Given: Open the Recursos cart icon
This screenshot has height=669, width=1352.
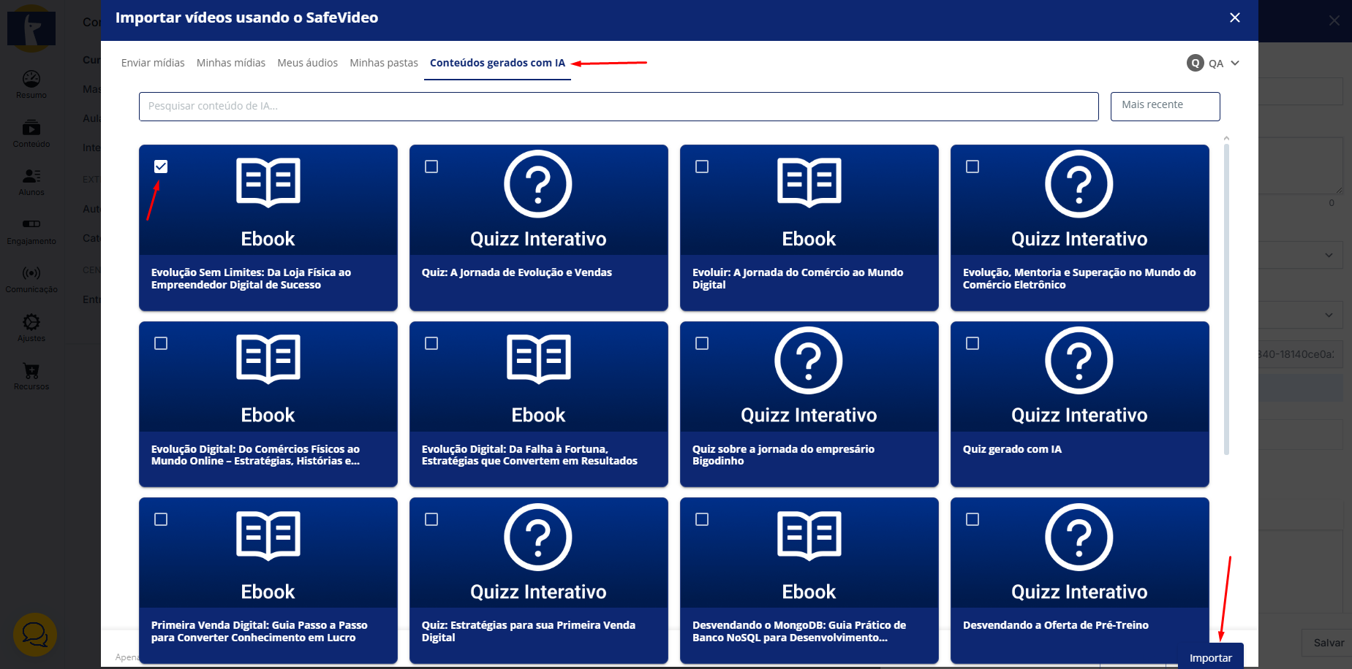Looking at the screenshot, I should click(31, 371).
